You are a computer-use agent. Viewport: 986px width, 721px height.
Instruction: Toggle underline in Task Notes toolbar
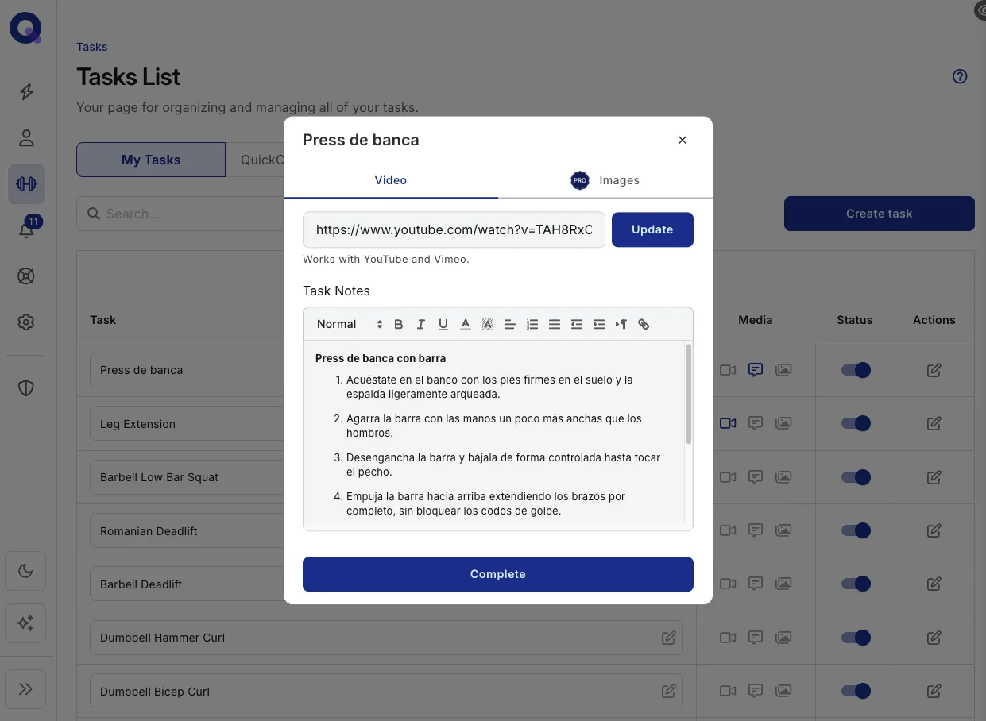click(443, 324)
